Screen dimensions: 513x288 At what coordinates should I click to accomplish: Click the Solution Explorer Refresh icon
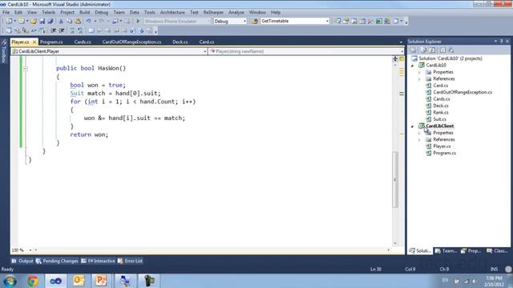click(432, 50)
